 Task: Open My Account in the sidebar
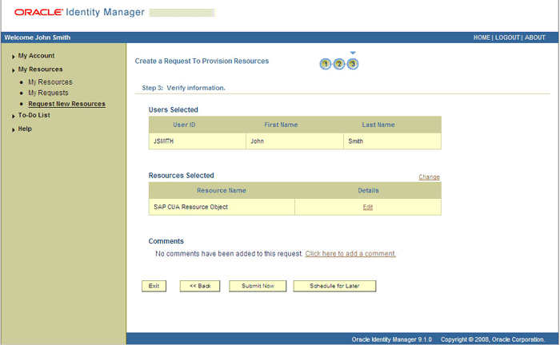tap(36, 56)
